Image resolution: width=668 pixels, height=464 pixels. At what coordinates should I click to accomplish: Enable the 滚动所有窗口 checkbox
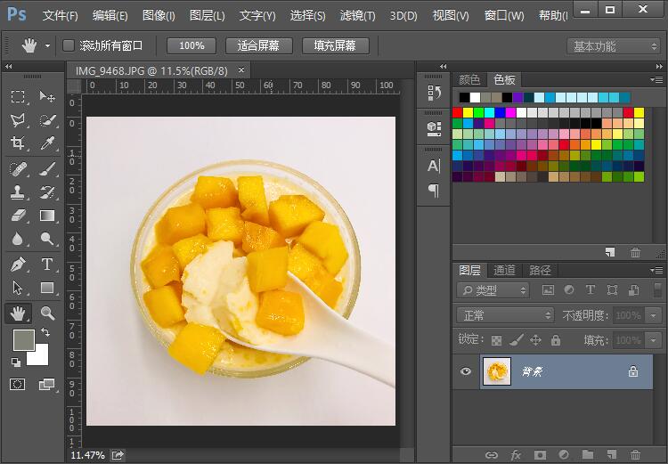click(x=69, y=45)
